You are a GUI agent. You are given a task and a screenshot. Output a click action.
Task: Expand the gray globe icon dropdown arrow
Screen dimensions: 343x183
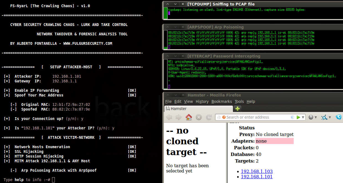click(316, 117)
